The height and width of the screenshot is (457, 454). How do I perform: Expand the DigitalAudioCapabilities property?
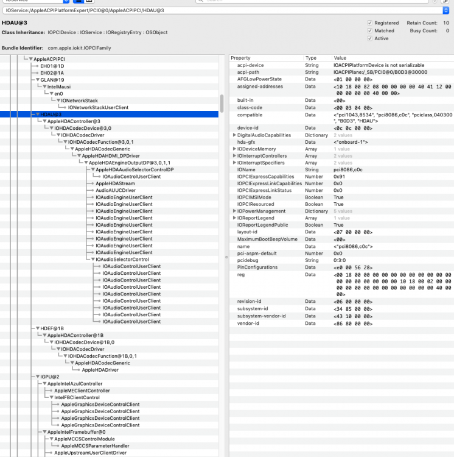[x=234, y=135]
